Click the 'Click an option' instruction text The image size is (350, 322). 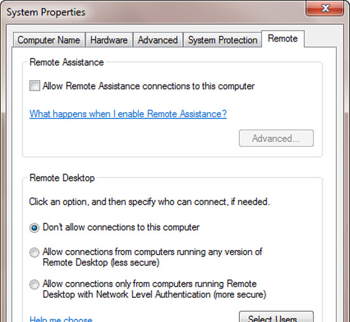[x=150, y=202]
